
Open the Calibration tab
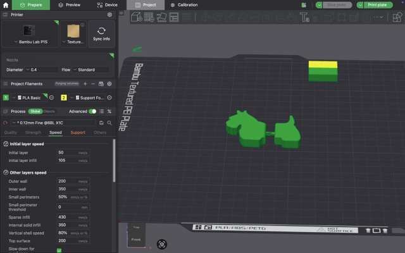[x=184, y=5]
